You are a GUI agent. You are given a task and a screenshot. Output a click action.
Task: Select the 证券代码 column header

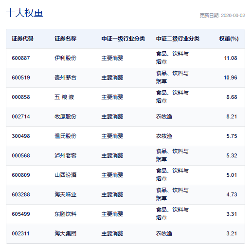22,38
